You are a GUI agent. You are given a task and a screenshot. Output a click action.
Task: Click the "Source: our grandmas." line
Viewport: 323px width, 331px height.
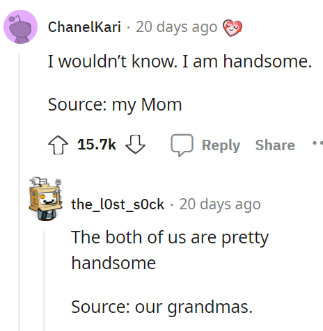(x=161, y=307)
